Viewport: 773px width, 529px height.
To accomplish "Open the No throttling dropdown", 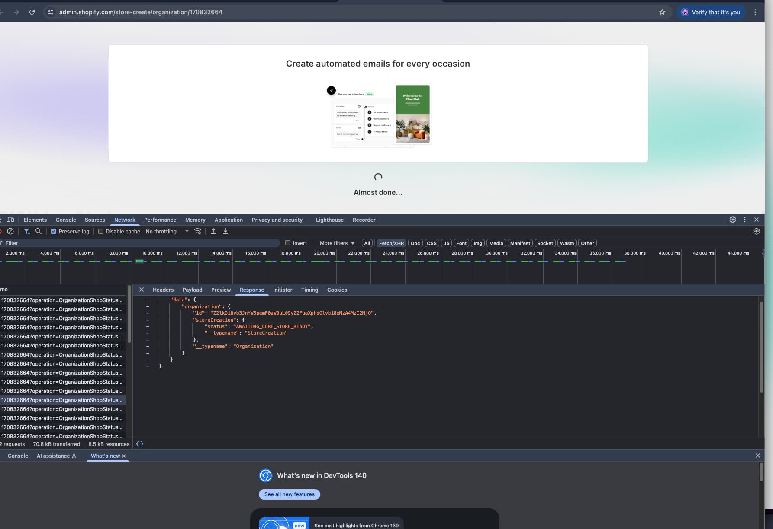I will (167, 231).
